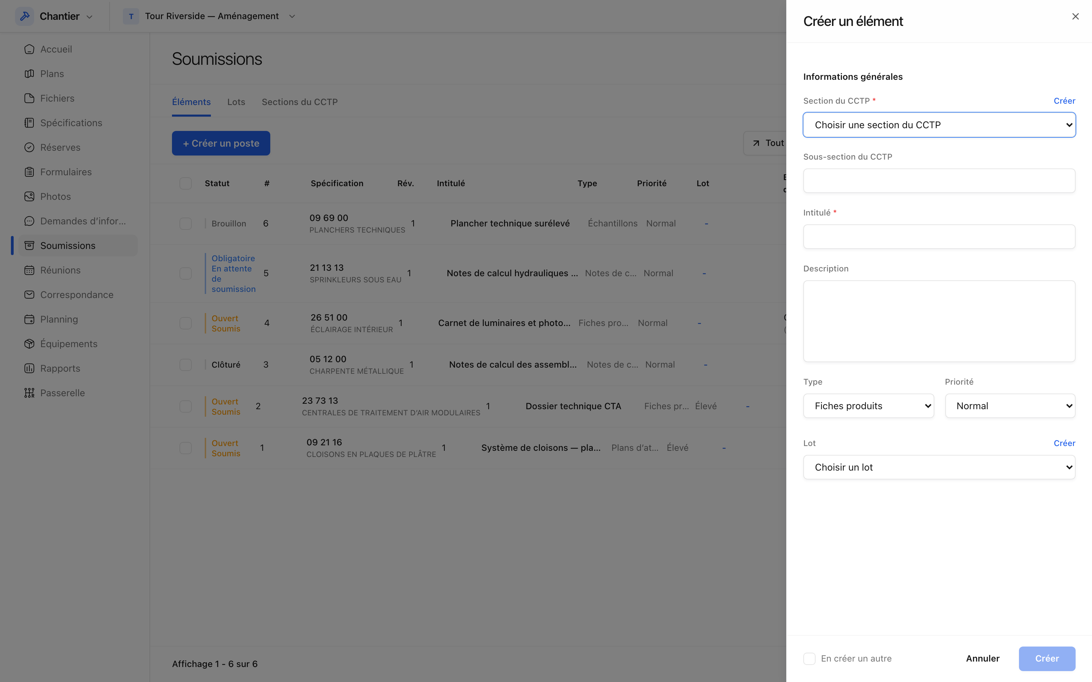Open the Rapports chart icon
The image size is (1092, 682).
pyautogui.click(x=29, y=369)
